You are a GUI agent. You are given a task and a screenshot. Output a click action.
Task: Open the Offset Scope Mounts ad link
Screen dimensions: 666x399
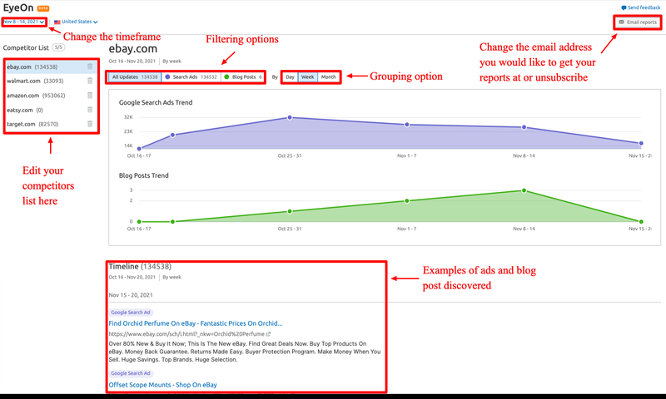click(162, 385)
